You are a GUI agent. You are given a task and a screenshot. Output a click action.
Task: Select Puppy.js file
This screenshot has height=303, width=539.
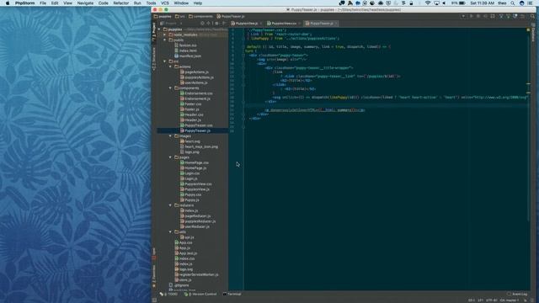(189, 200)
